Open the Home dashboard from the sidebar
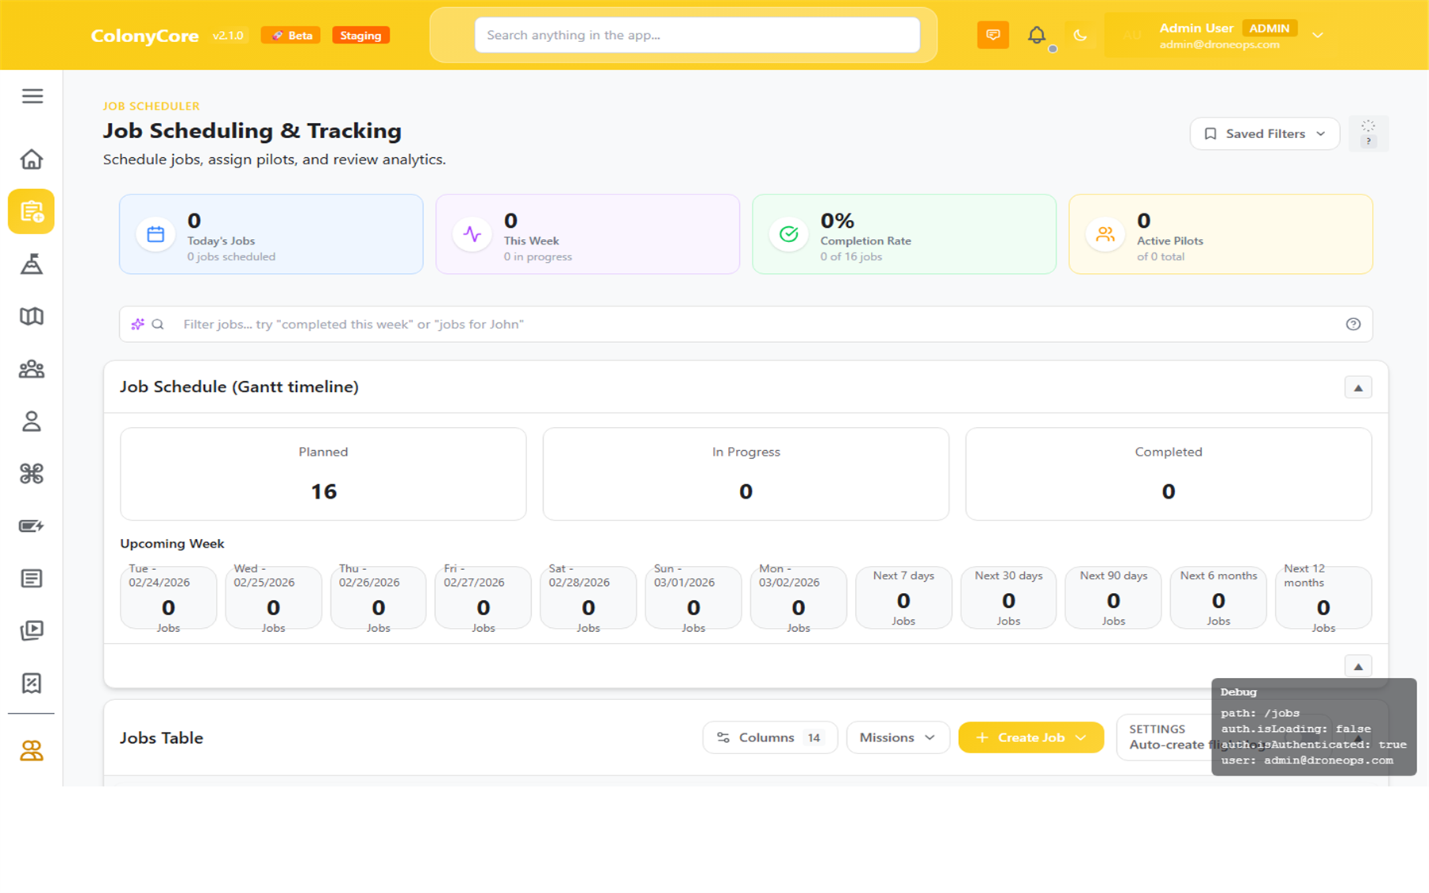Screen dimensions: 1429x893 tap(32, 159)
